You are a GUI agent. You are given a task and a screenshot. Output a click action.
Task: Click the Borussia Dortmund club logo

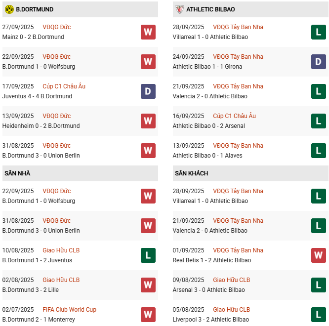click(9, 9)
